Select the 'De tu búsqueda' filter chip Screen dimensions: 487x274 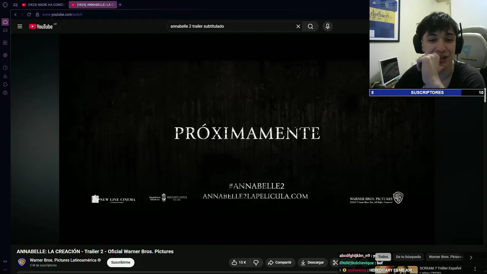[x=408, y=257]
